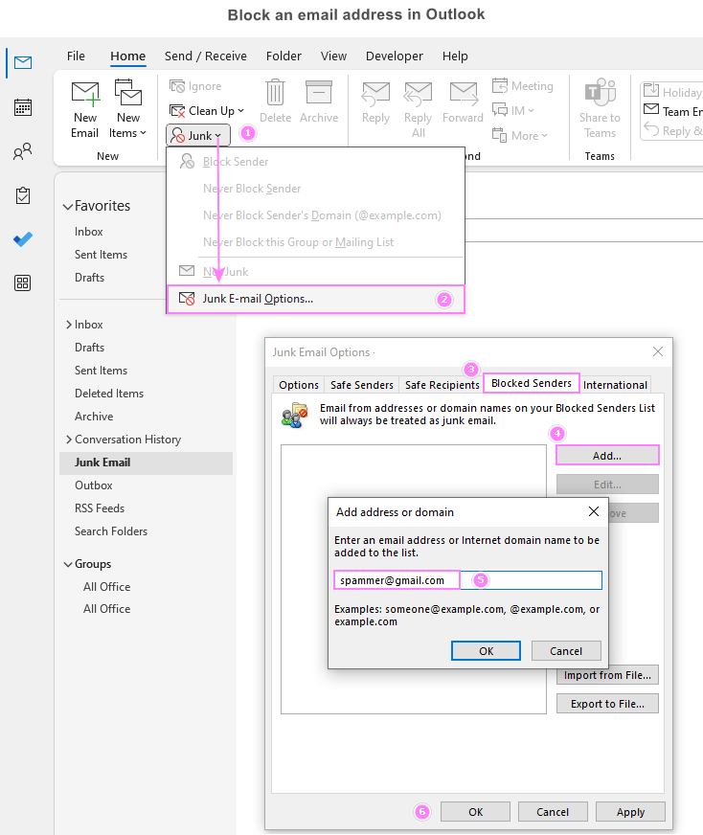Click the Reply icon in ribbon
703x835 pixels.
click(x=375, y=102)
